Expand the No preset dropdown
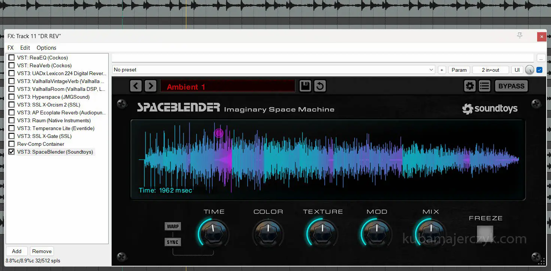The height and width of the screenshot is (271, 551). [x=431, y=70]
